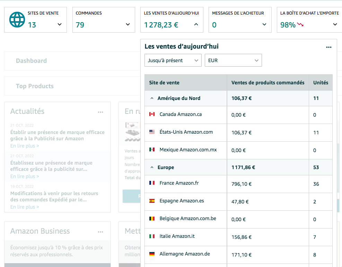Click the 171,10 € sales value
Viewport: 342px width, 267px height.
point(242,255)
